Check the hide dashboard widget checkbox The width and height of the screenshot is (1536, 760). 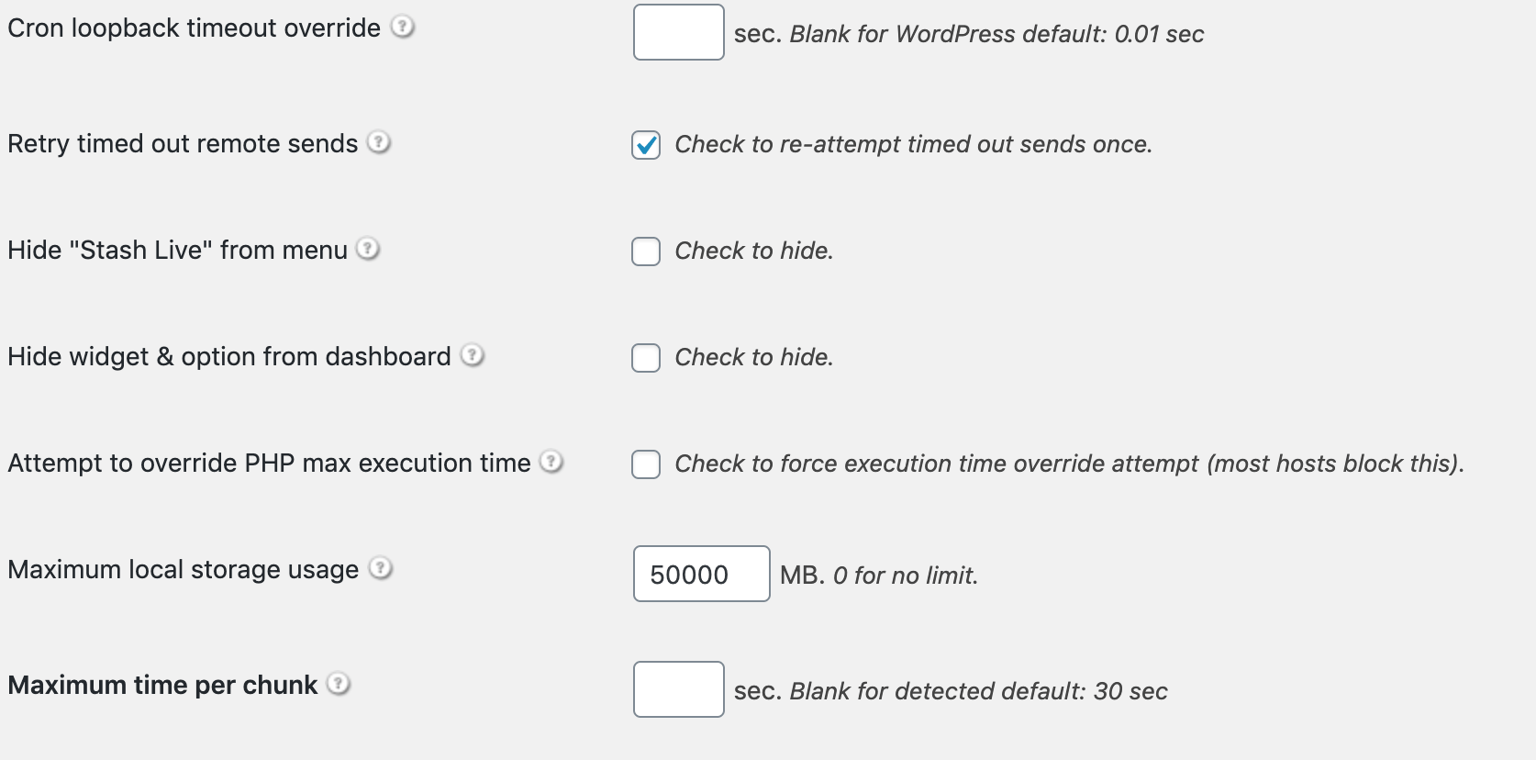[x=646, y=358]
